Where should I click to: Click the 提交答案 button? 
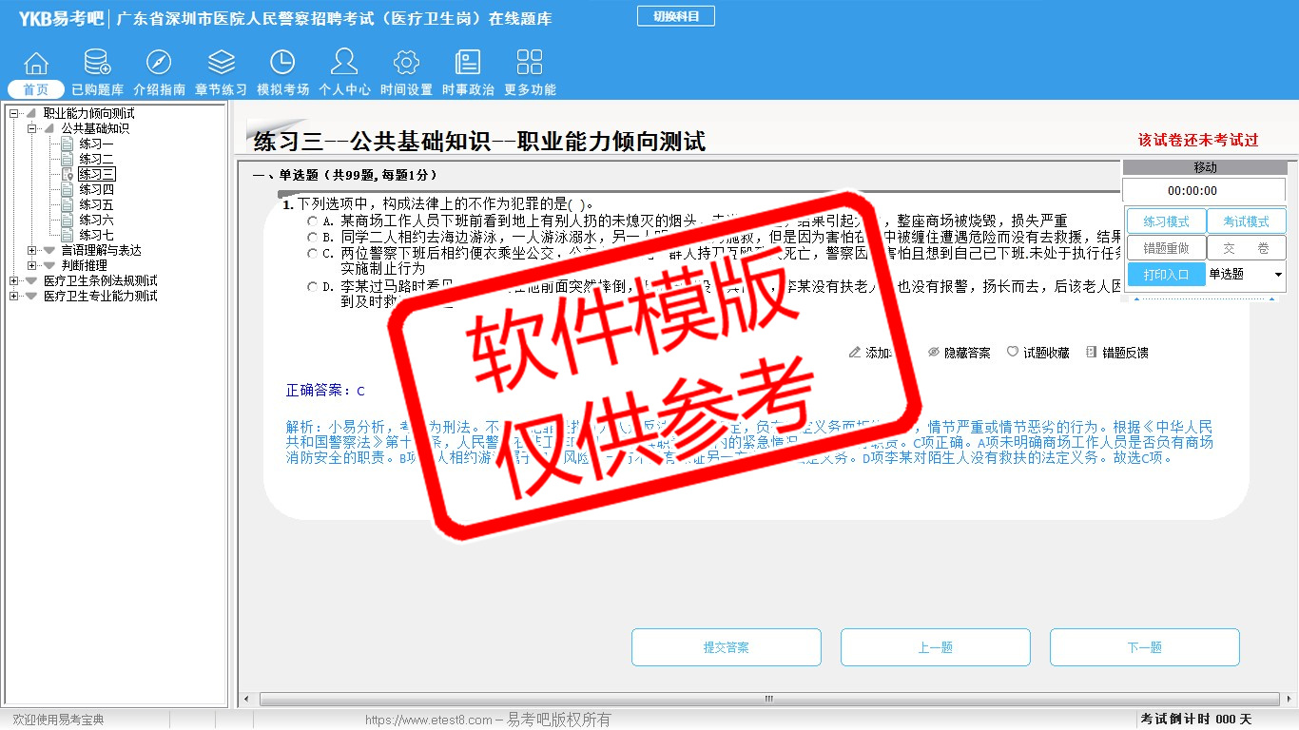(726, 647)
